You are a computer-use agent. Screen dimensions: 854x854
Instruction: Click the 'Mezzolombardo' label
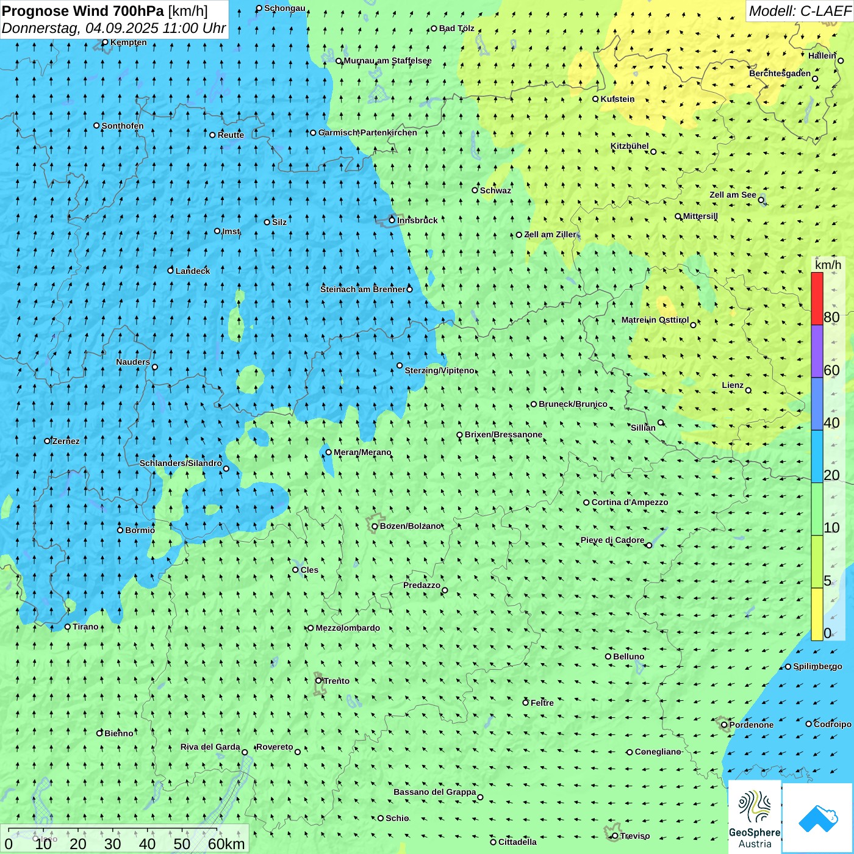(348, 628)
